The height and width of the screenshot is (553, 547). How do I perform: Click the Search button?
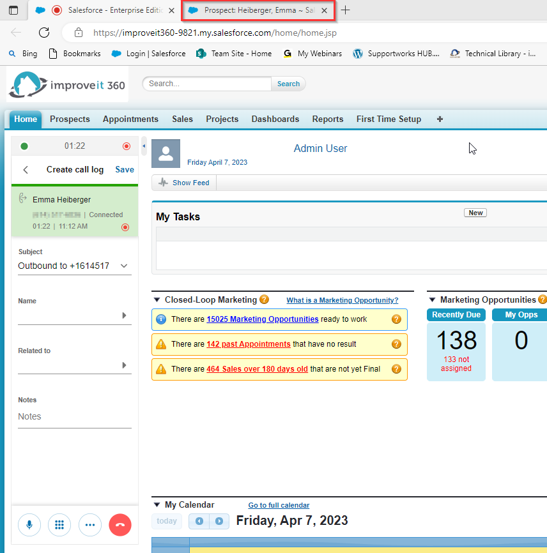[288, 84]
